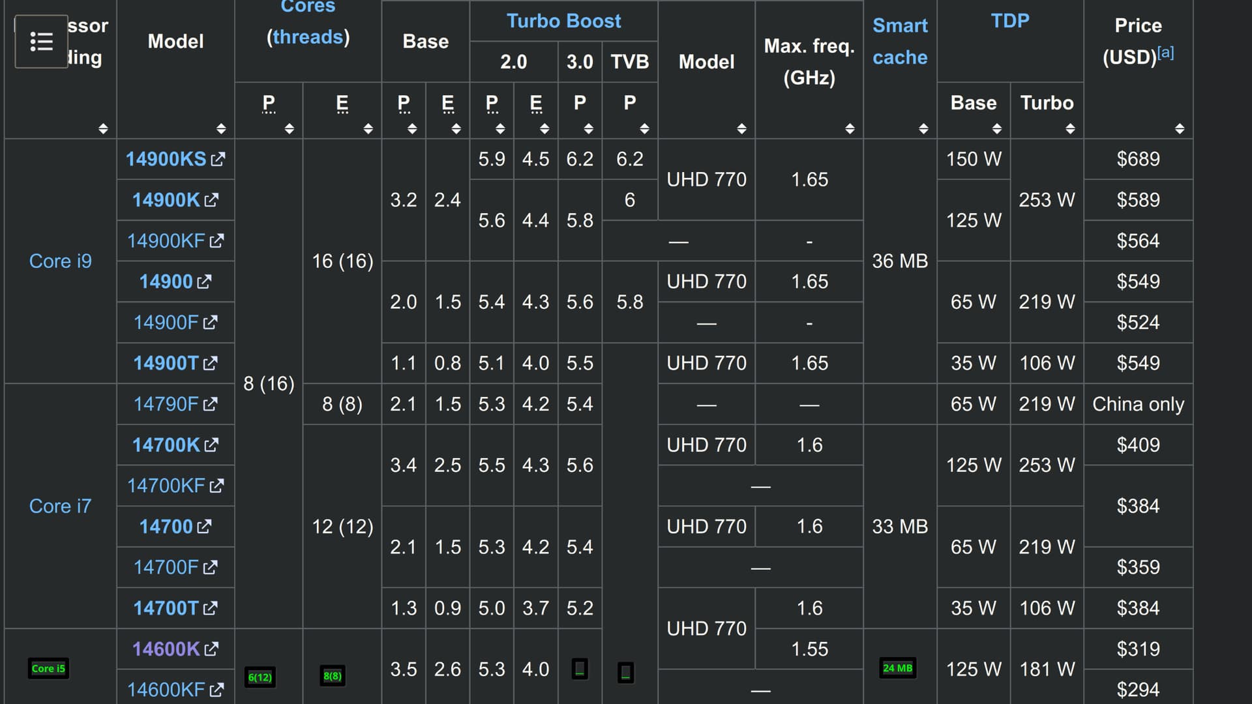Click the external link icon beside 14900T

(210, 364)
